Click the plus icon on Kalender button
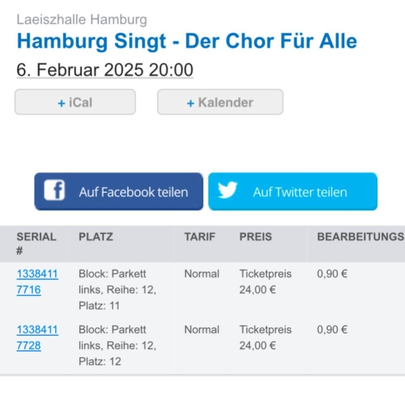Screen dimensions: 405x397 191,103
